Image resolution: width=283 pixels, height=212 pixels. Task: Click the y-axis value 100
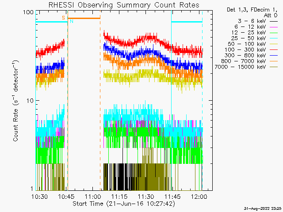(28, 12)
